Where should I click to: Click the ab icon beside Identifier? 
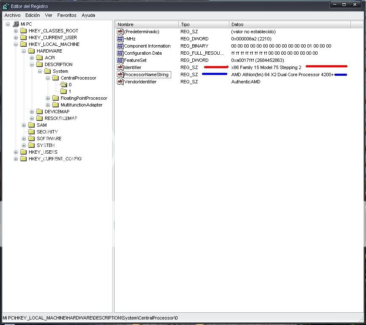(120, 67)
